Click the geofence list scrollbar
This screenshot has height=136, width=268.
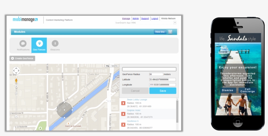pyautogui.click(x=177, y=111)
